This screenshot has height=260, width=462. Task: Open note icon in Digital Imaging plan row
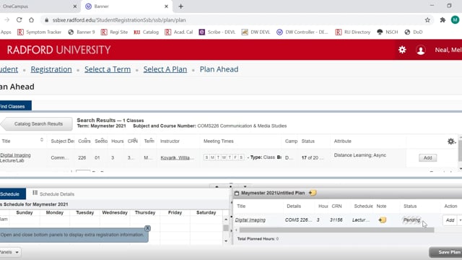click(382, 220)
